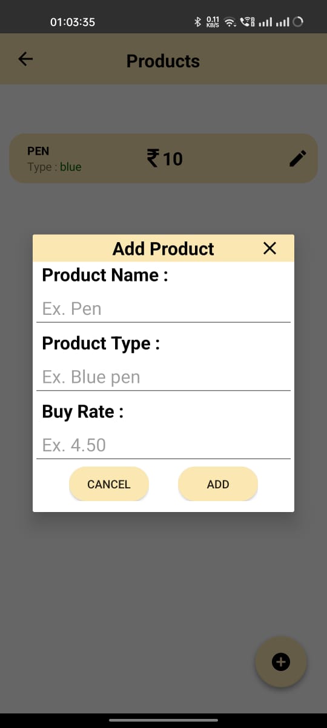Close the Add Product dialog with X
Image resolution: width=327 pixels, height=728 pixels.
[269, 248]
